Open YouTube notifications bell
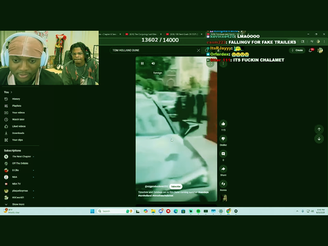This screenshot has height=246, width=328. point(311,51)
